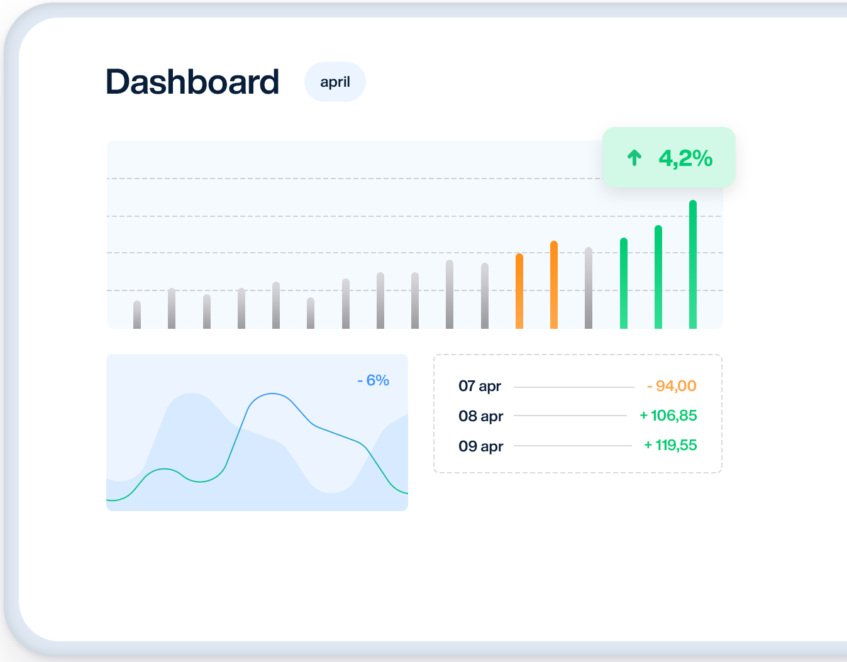Select the leftmost gray bar
This screenshot has width=847, height=662.
[x=137, y=314]
